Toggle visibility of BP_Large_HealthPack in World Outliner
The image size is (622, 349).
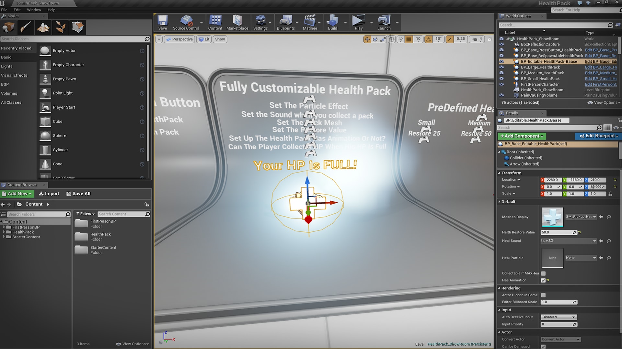click(502, 67)
